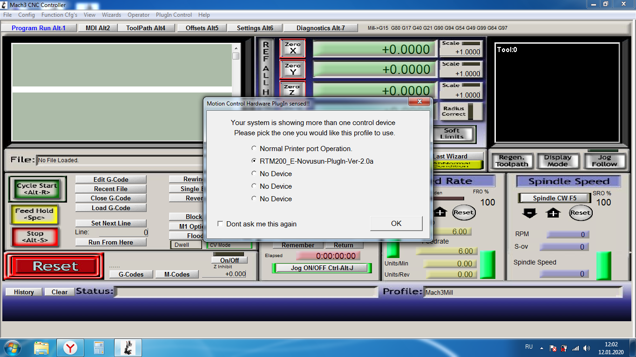Toggle the Spindle CW F5 button
The height and width of the screenshot is (357, 636).
[555, 198]
